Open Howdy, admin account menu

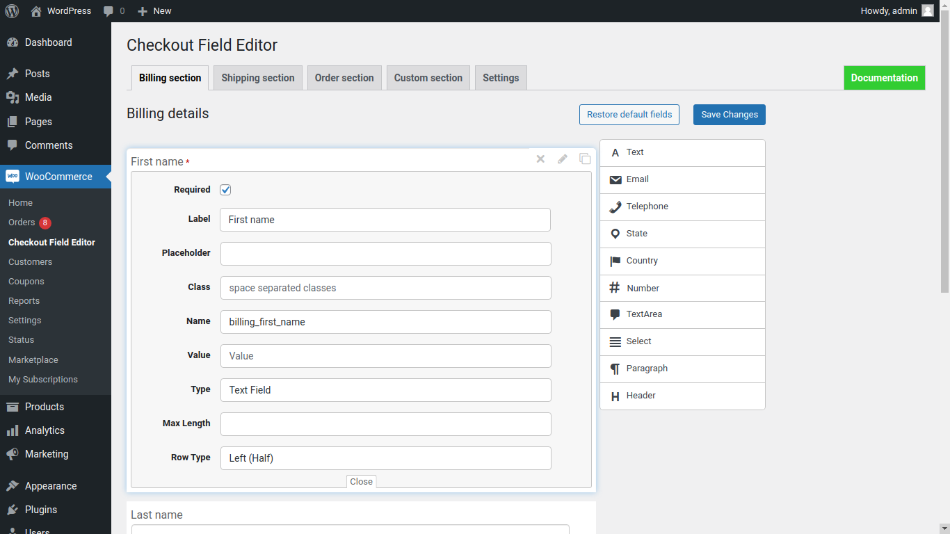click(897, 11)
